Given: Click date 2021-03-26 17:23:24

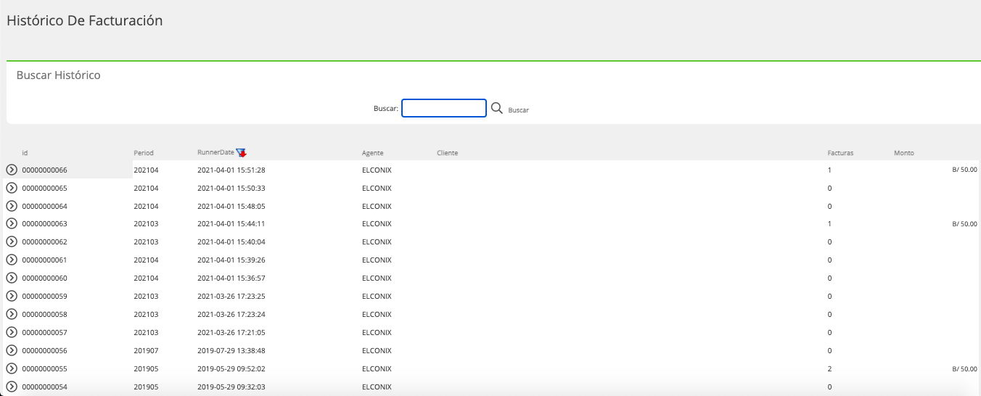Looking at the screenshot, I should click(231, 314).
